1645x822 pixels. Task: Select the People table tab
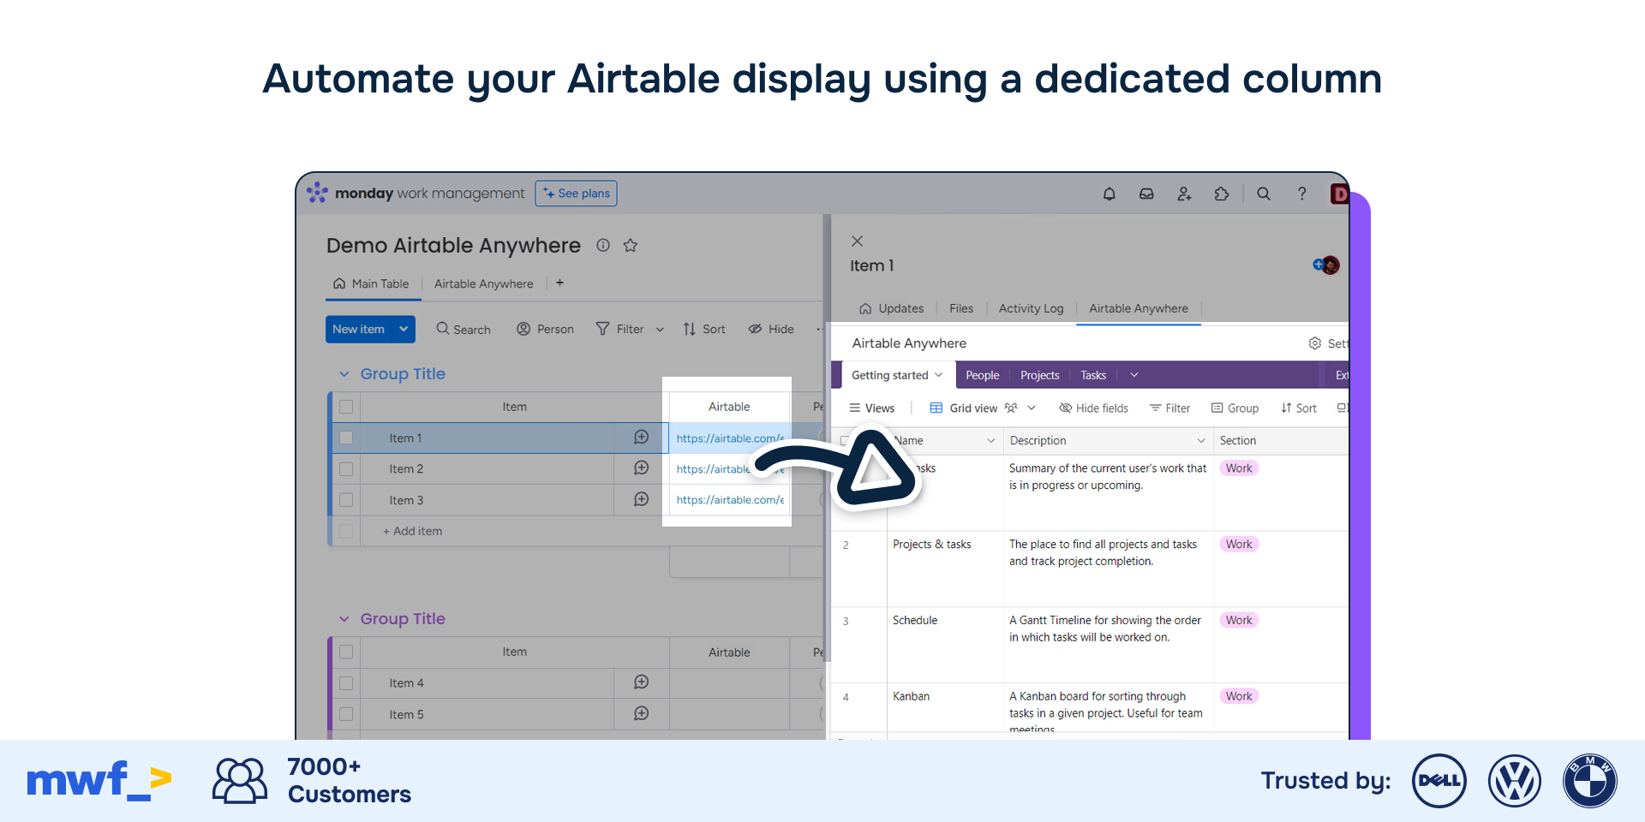pos(983,375)
